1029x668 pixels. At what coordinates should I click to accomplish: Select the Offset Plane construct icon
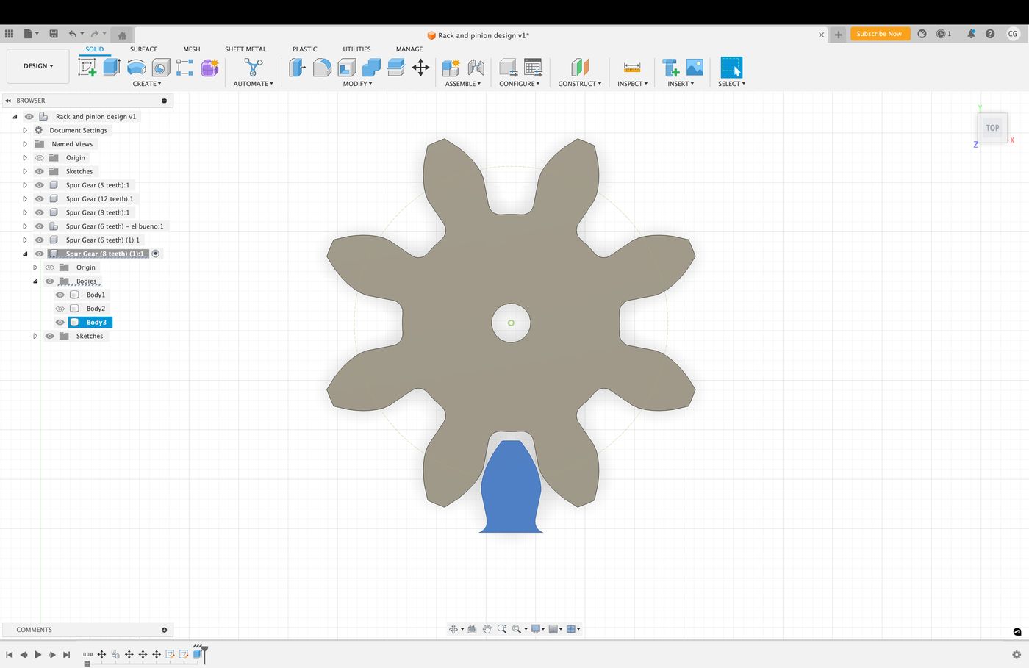(580, 68)
